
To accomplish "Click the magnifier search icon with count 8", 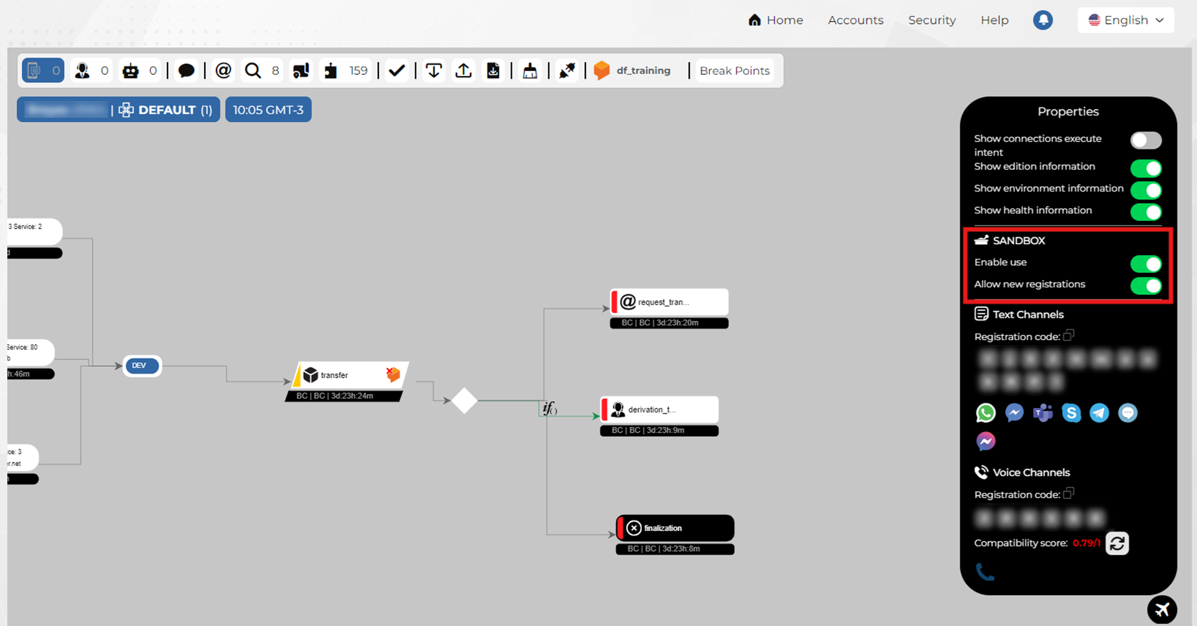I will click(253, 71).
